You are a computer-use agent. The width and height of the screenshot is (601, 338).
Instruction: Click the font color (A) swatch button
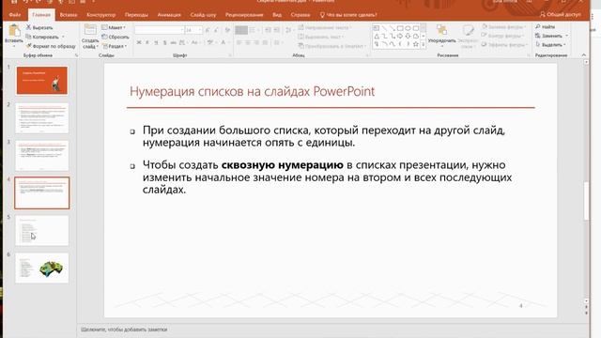(x=223, y=42)
